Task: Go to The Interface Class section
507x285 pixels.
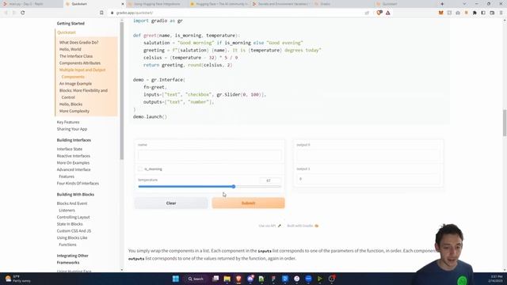Action: click(x=76, y=56)
